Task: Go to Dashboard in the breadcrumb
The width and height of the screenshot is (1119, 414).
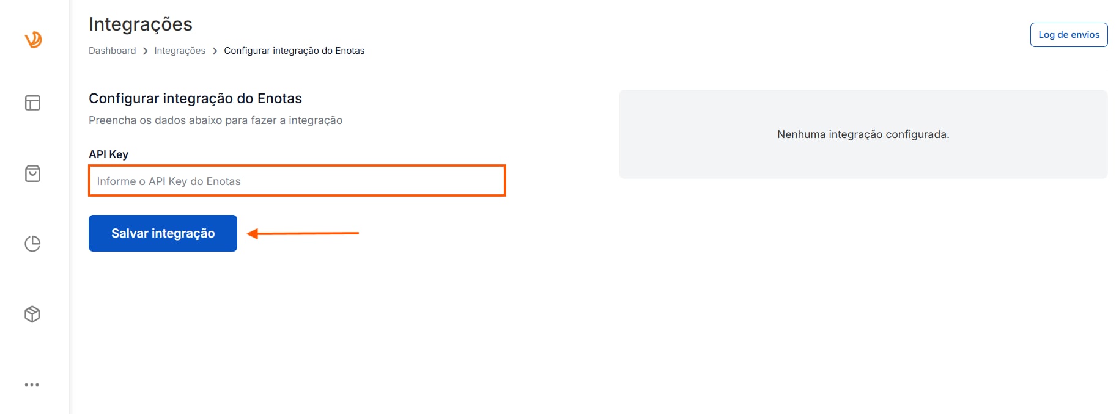Action: coord(113,51)
